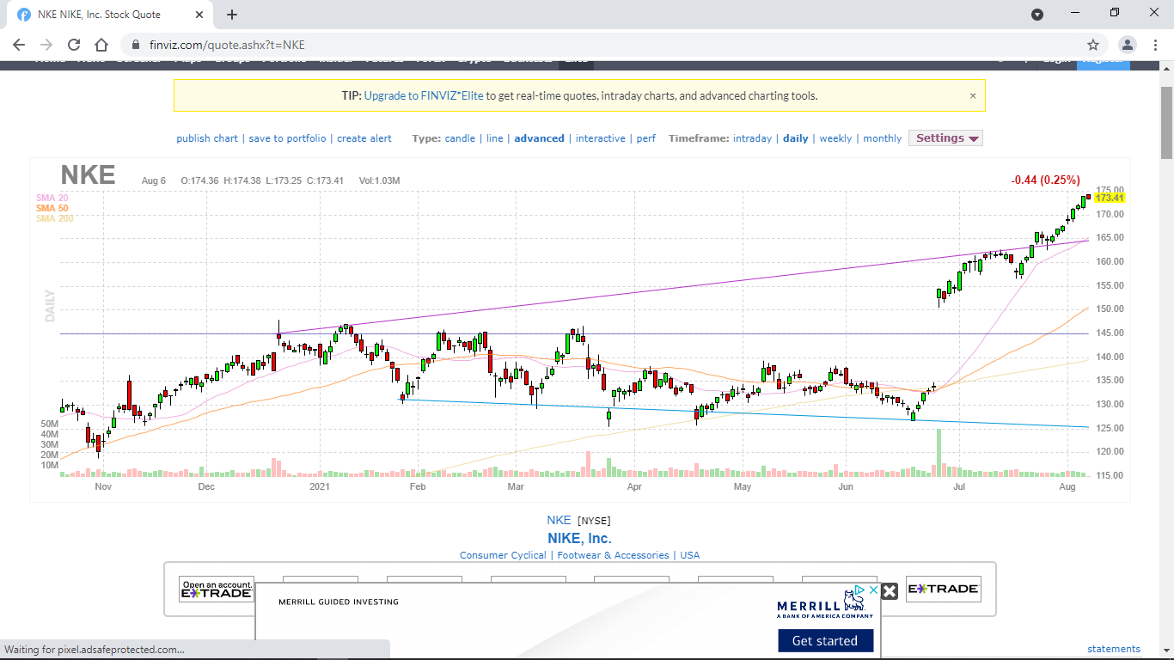
Task: Close the NKE Stock Quote tab
Action: coord(199,15)
